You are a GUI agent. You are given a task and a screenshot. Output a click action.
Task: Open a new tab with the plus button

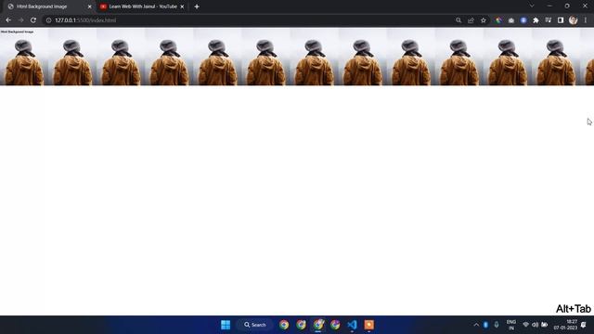coord(197,6)
